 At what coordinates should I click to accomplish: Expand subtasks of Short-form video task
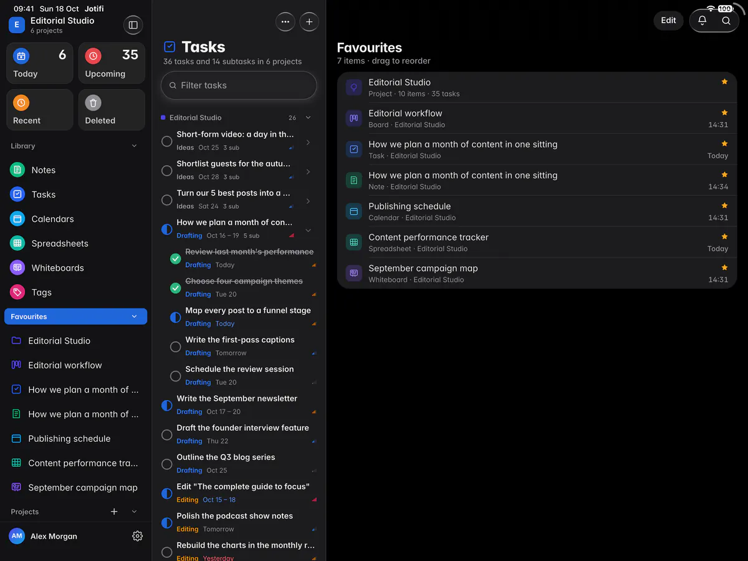[308, 142]
